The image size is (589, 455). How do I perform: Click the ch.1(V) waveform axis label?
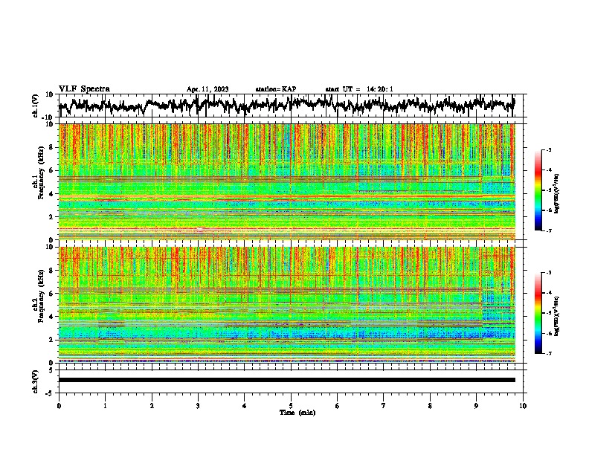pos(36,106)
